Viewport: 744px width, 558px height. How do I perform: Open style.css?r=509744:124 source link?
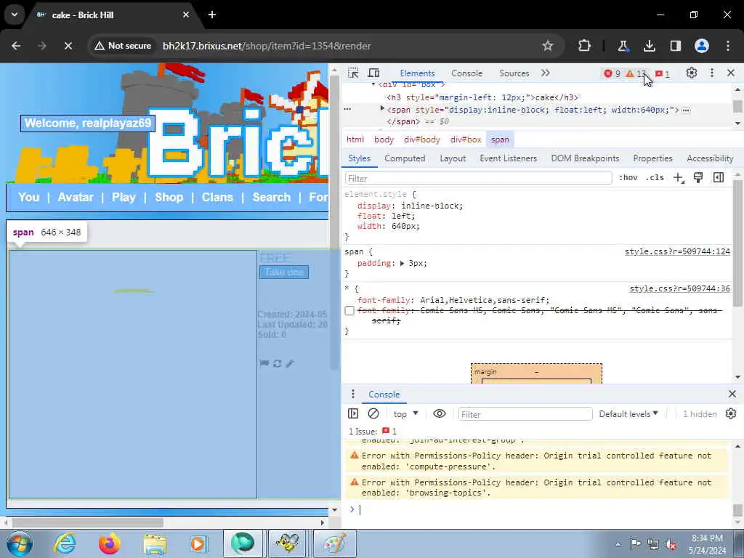677,251
